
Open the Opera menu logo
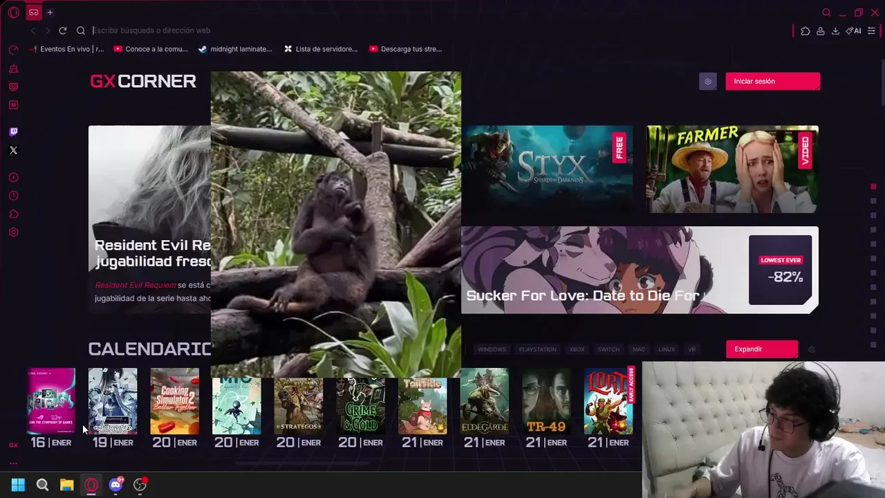point(13,12)
